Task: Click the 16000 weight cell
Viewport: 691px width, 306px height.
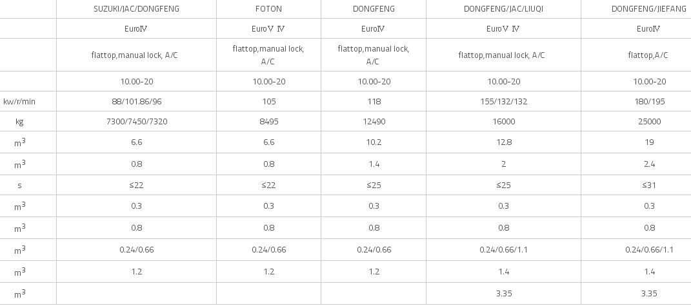Action: click(503, 122)
